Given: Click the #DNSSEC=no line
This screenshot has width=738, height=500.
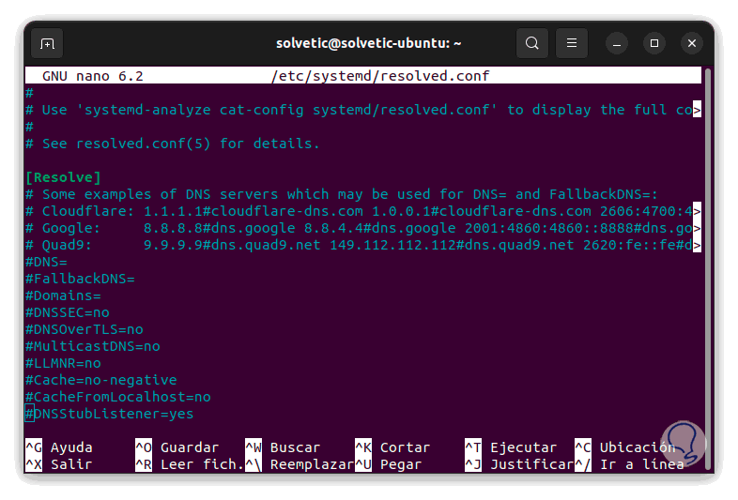Looking at the screenshot, I should click(68, 312).
